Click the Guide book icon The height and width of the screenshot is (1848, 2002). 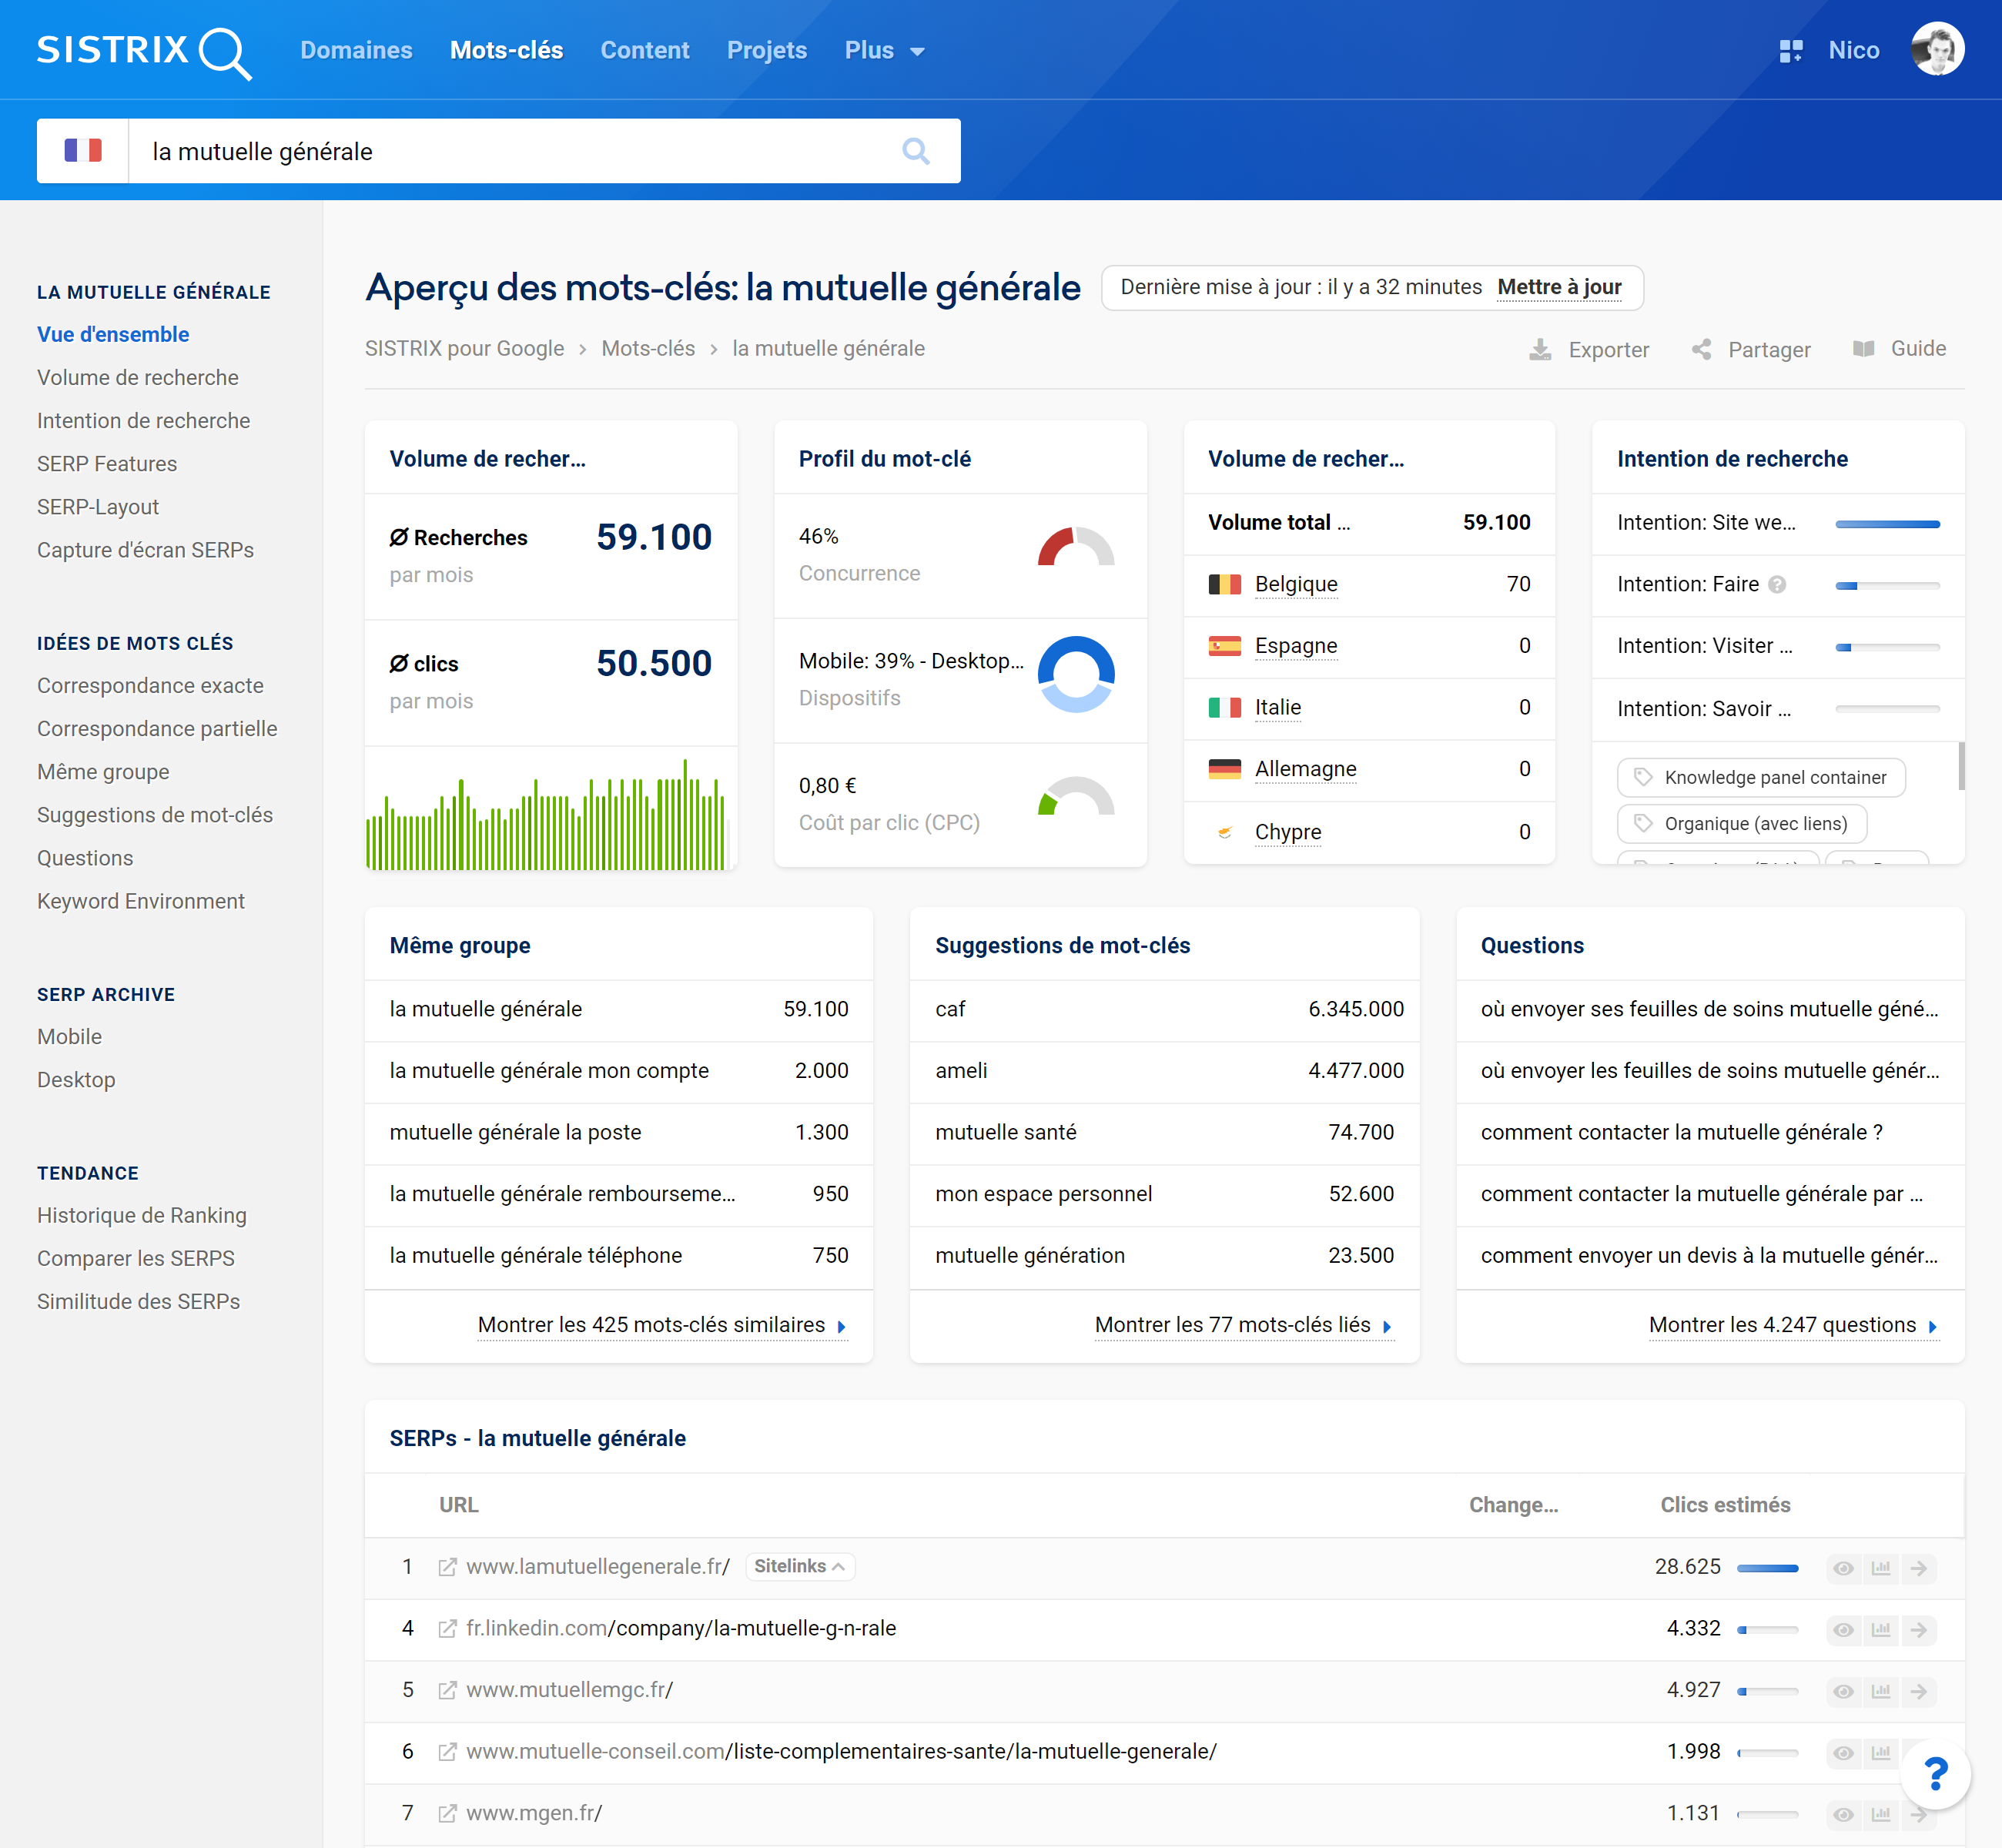coord(1863,348)
